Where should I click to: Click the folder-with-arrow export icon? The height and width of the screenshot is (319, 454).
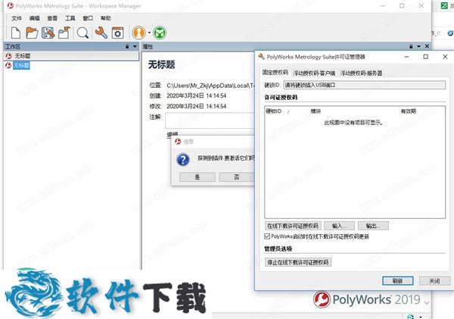point(64,33)
